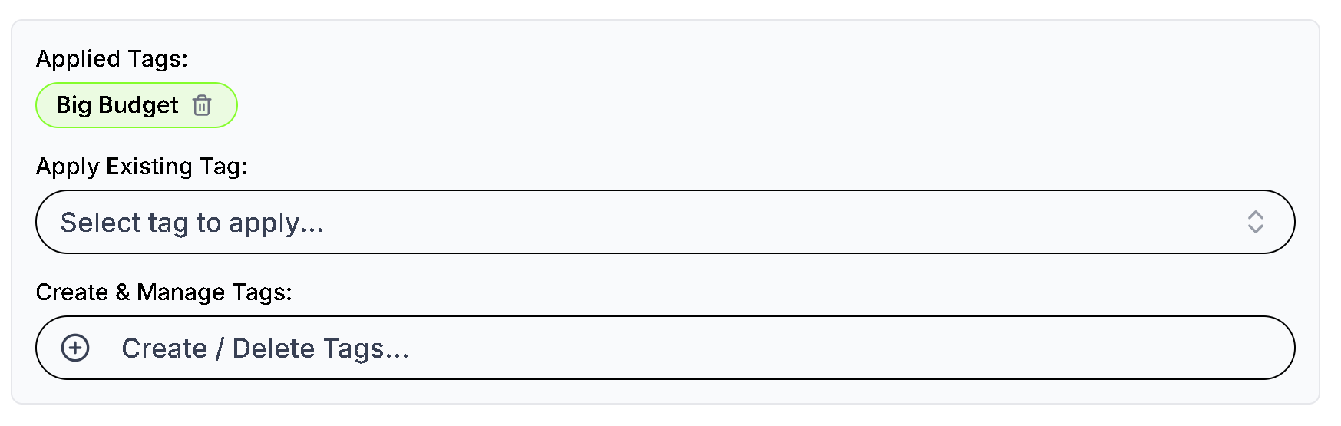
Task: Click the 'Create / Delete Tags...' text
Action: click(265, 348)
